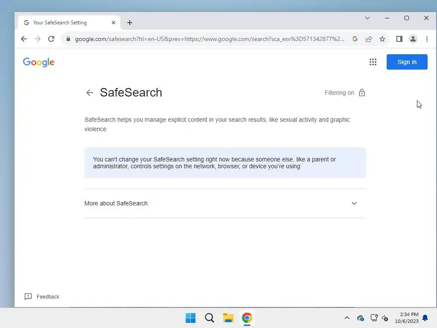Click the Filtering on lock icon
The width and height of the screenshot is (437, 328).
pos(362,93)
